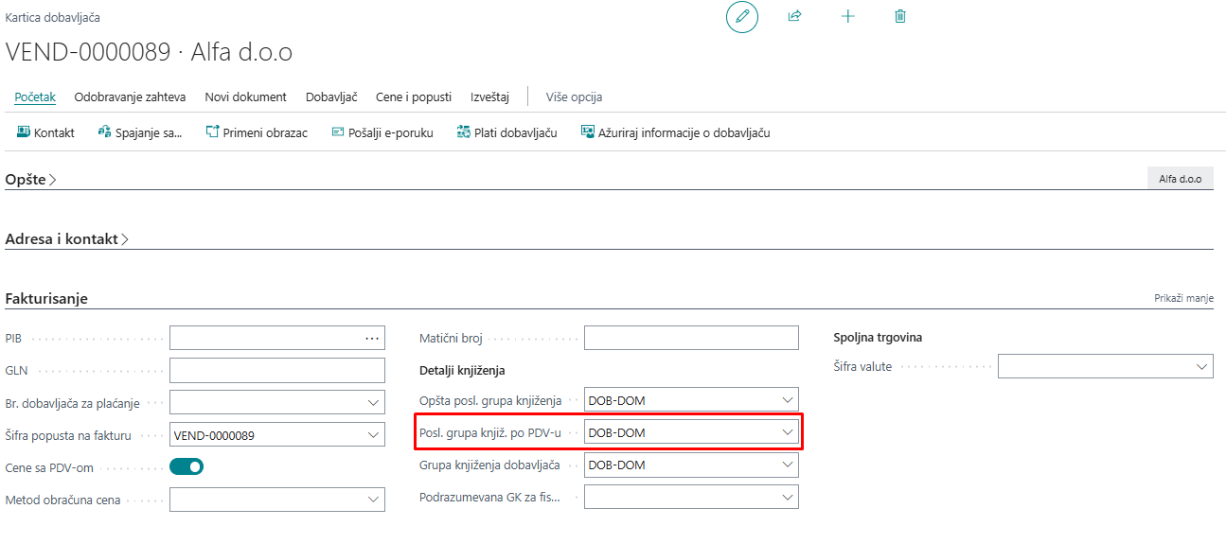Click the trash delete icon

(900, 17)
